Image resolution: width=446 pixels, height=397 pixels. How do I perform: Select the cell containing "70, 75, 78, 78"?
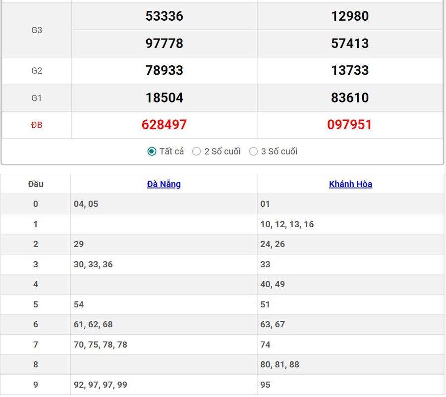click(x=101, y=345)
